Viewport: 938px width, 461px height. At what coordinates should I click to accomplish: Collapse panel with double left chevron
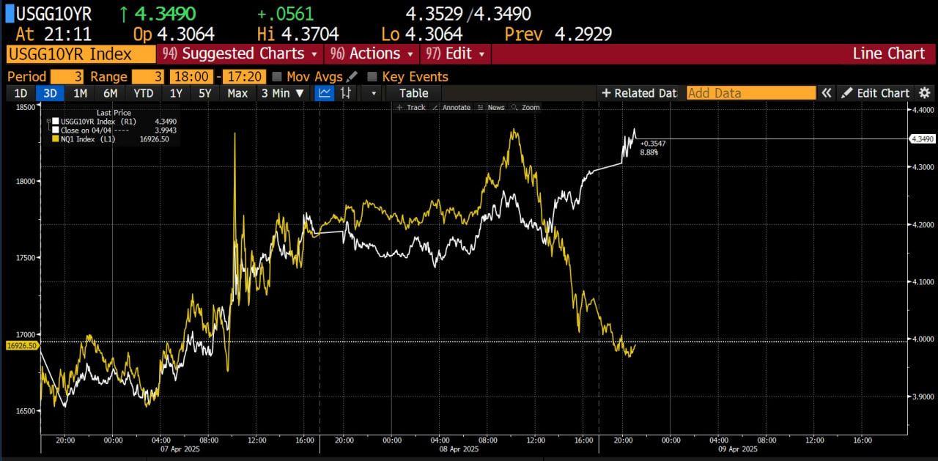tap(827, 93)
